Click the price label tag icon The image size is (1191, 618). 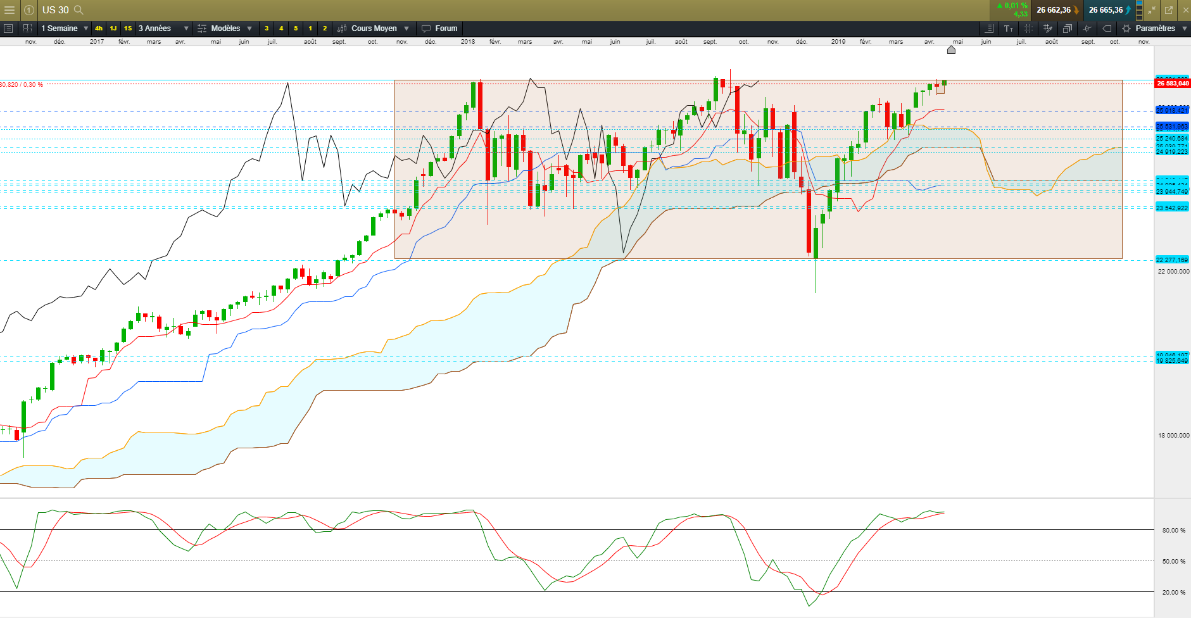pyautogui.click(x=1107, y=28)
